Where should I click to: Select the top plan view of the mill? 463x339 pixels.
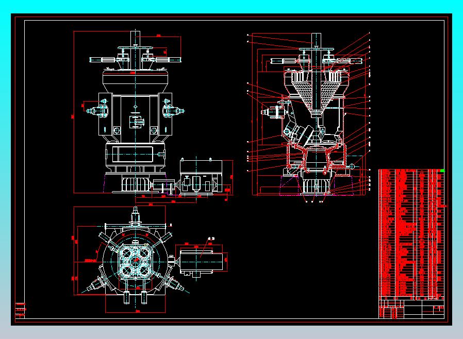pos(151,260)
